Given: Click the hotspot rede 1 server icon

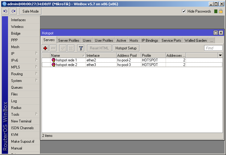Looking at the screenshot, I should (x=54, y=60).
